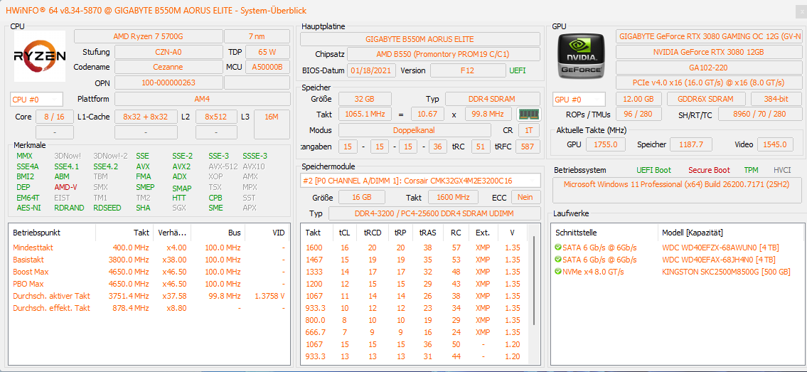Click the 7 nm process field
This screenshot has height=372, width=807.
point(257,36)
